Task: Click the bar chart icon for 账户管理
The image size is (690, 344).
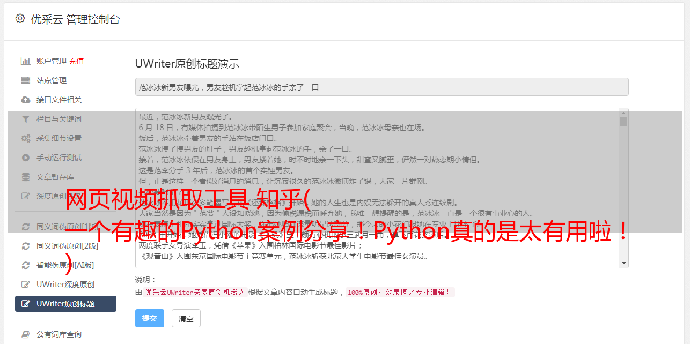Action: [x=25, y=61]
